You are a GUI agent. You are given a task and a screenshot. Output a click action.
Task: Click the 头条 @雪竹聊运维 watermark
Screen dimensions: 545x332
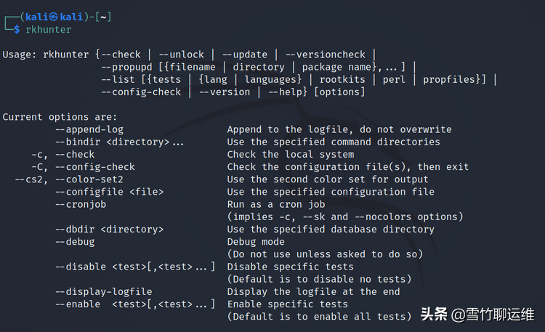pos(477,315)
